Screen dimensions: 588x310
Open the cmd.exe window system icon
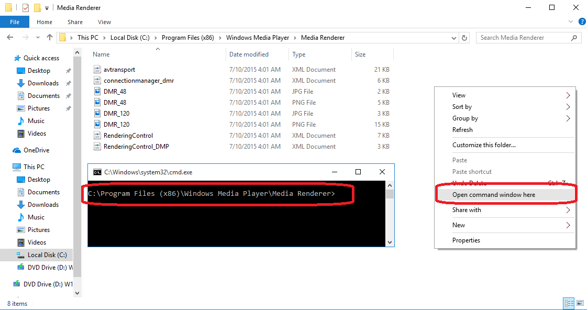tap(97, 172)
